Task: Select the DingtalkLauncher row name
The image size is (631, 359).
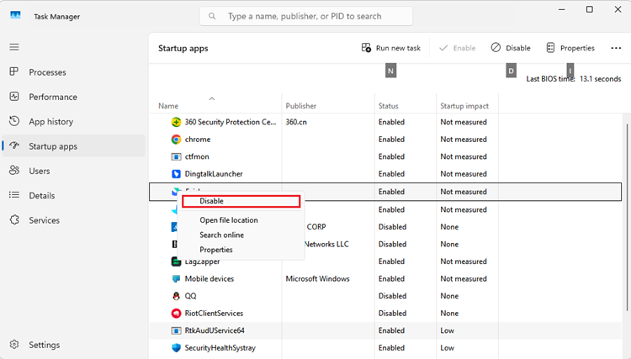Action: tap(214, 174)
